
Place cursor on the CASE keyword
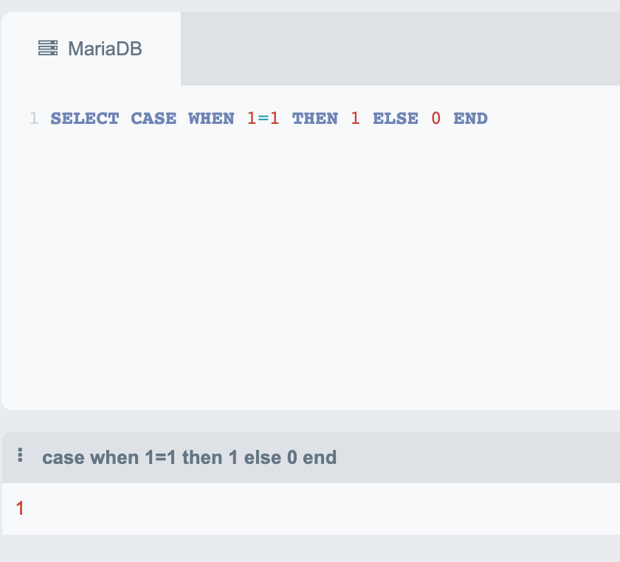(154, 118)
